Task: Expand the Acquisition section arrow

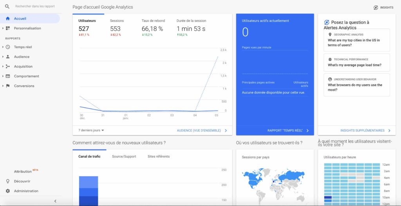Action: tap(3, 67)
